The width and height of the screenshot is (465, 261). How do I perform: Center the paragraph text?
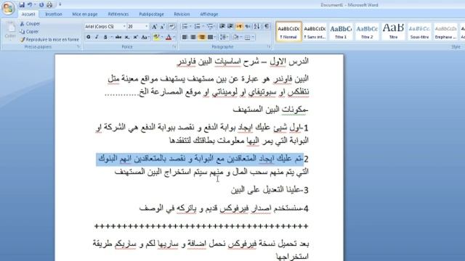(x=193, y=37)
